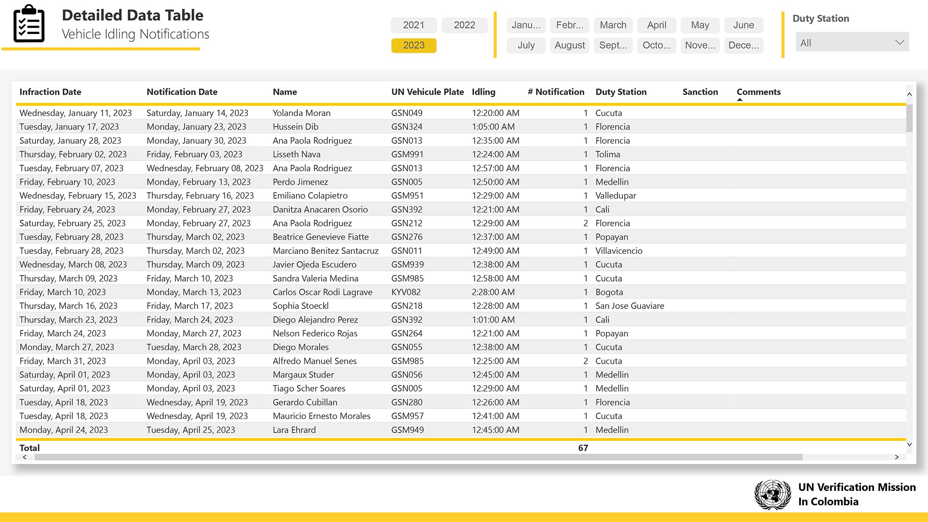This screenshot has width=928, height=522.
Task: Sort by Sanction column header
Action: [x=700, y=92]
